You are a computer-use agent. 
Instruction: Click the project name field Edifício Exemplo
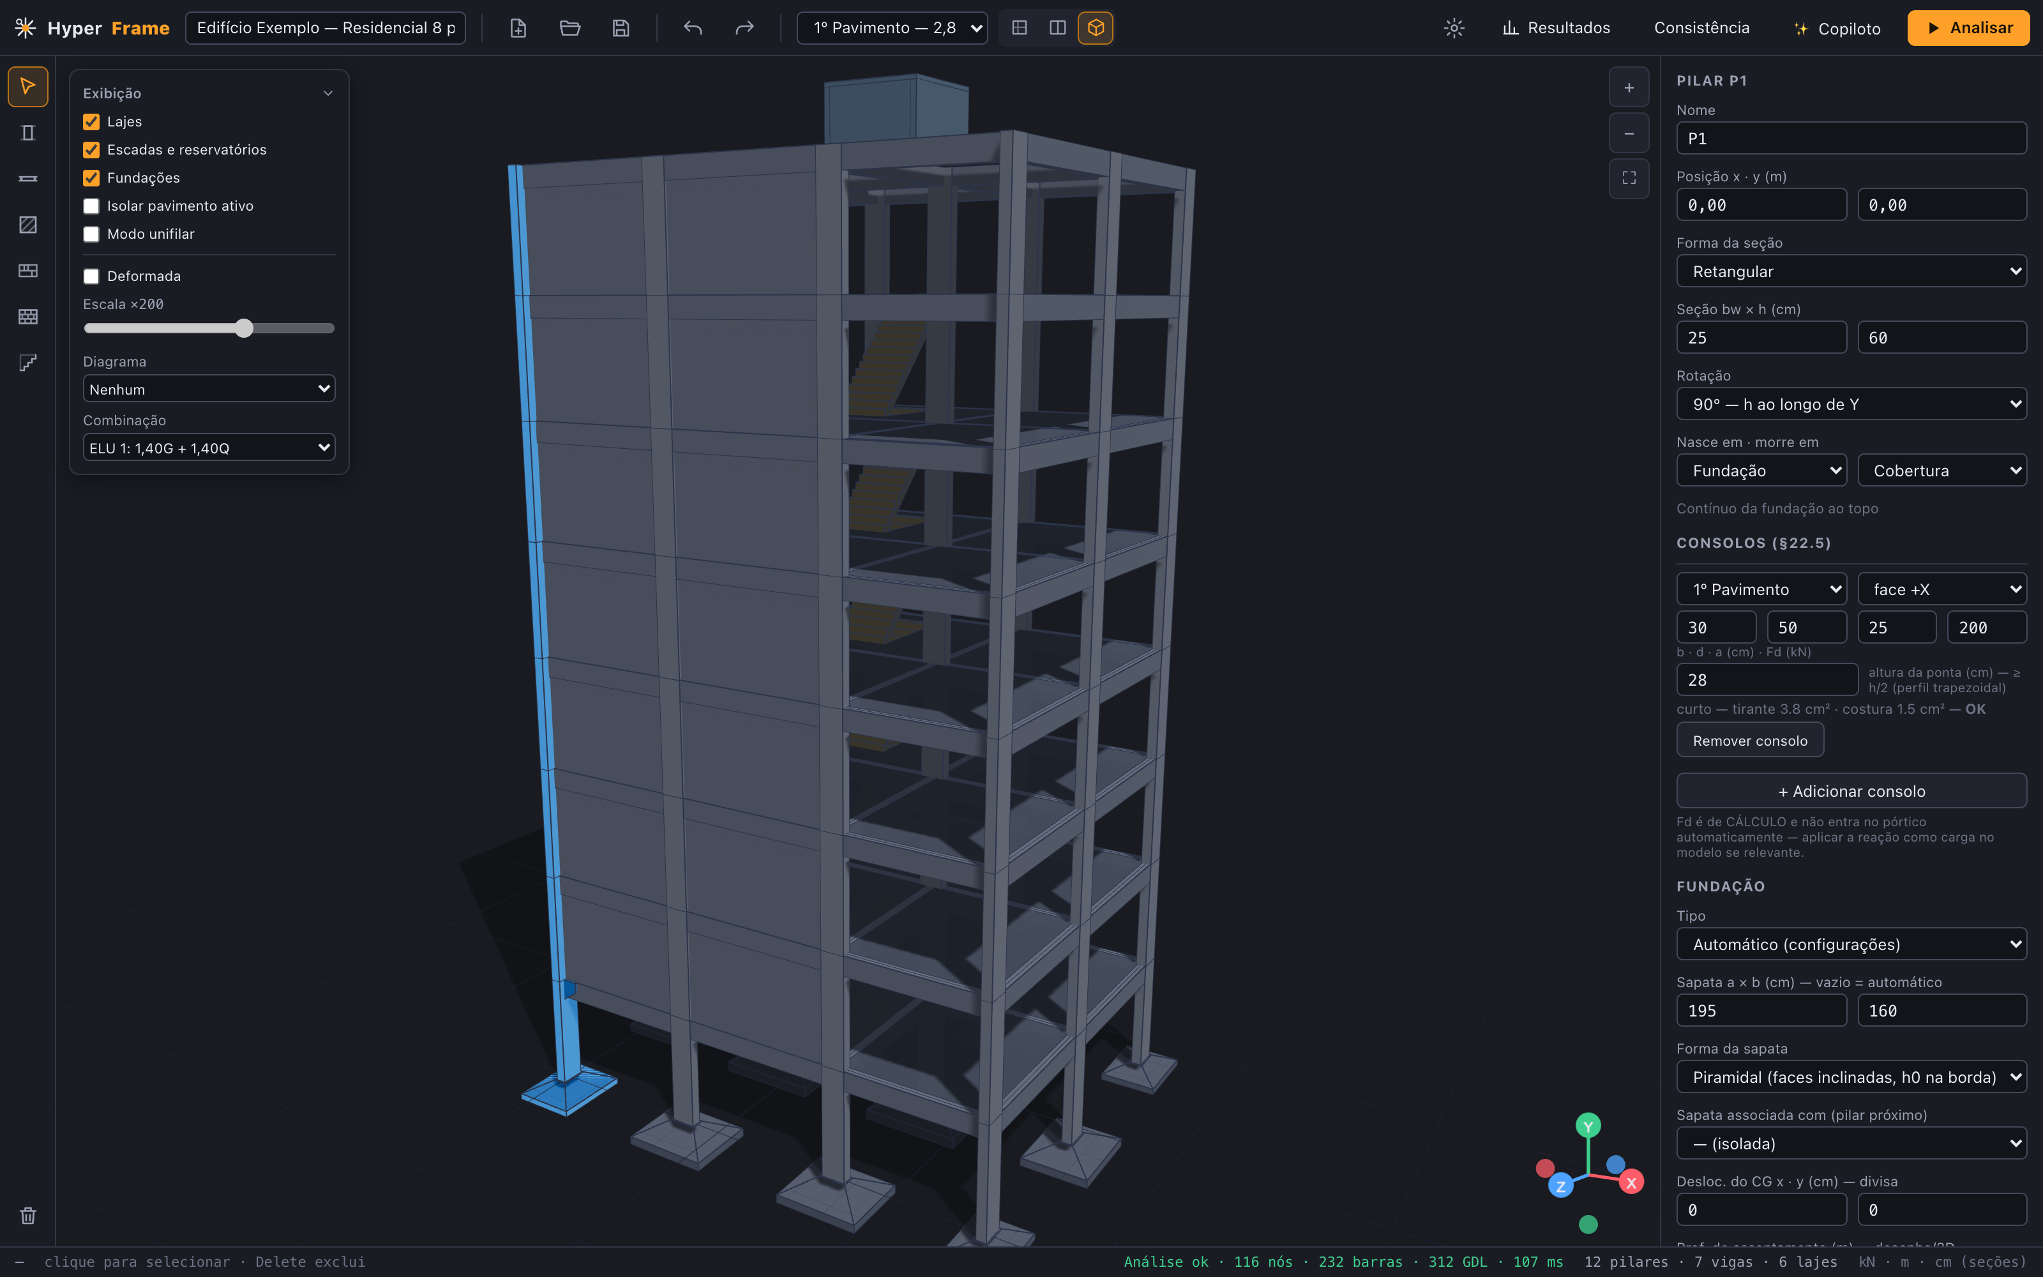[x=326, y=28]
